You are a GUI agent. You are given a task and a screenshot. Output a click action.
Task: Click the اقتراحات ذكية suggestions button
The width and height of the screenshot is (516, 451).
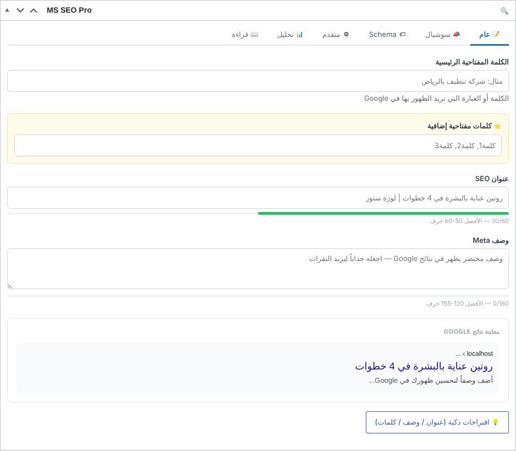tap(437, 422)
